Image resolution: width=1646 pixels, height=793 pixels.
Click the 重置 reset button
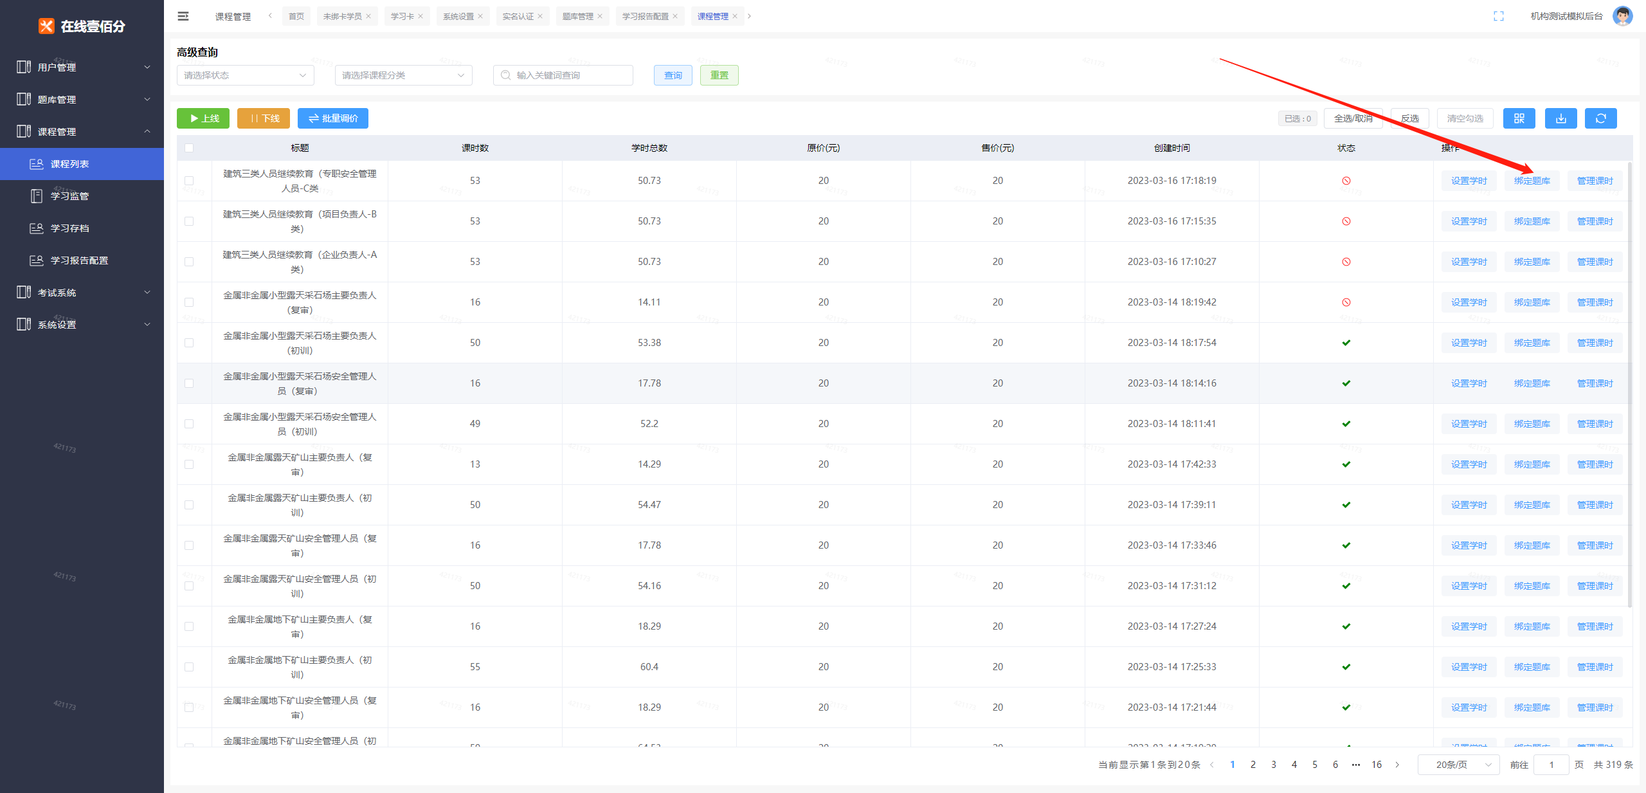719,75
